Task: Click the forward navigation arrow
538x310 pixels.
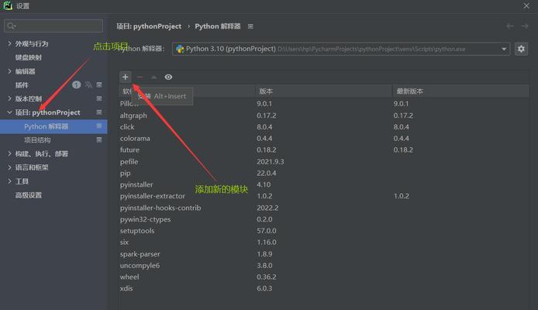Action: pyautogui.click(x=525, y=26)
